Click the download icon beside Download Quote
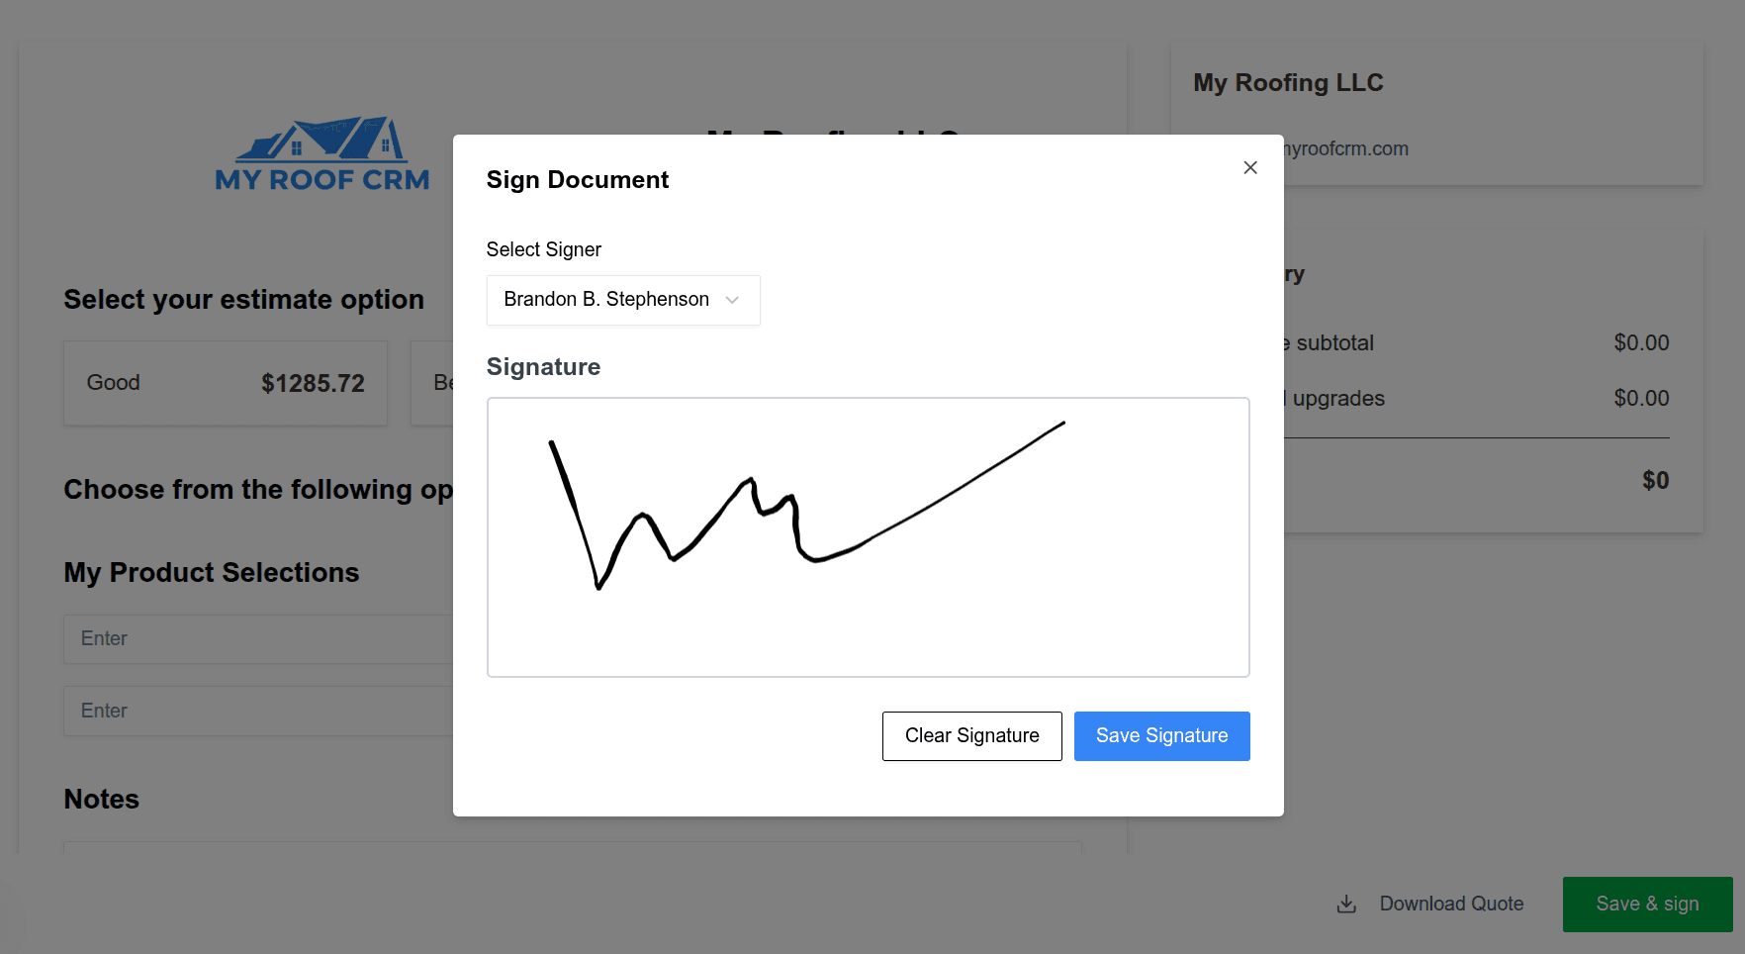Image resolution: width=1745 pixels, height=954 pixels. 1345,904
